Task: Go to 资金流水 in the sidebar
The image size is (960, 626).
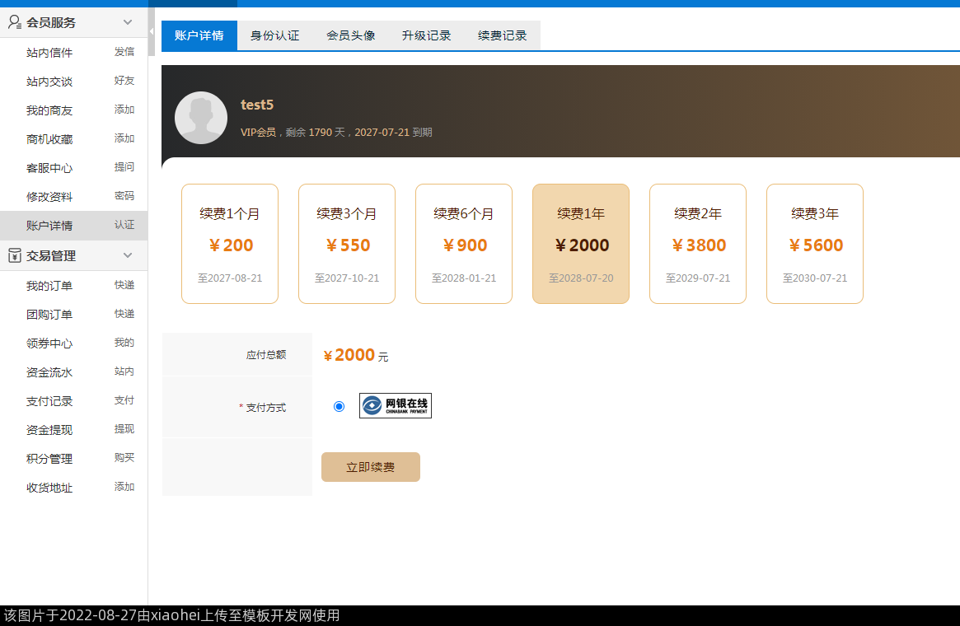Action: (49, 372)
